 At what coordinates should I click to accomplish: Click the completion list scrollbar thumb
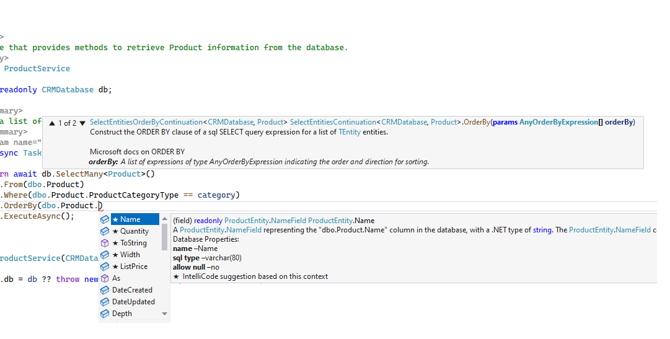coord(164,238)
